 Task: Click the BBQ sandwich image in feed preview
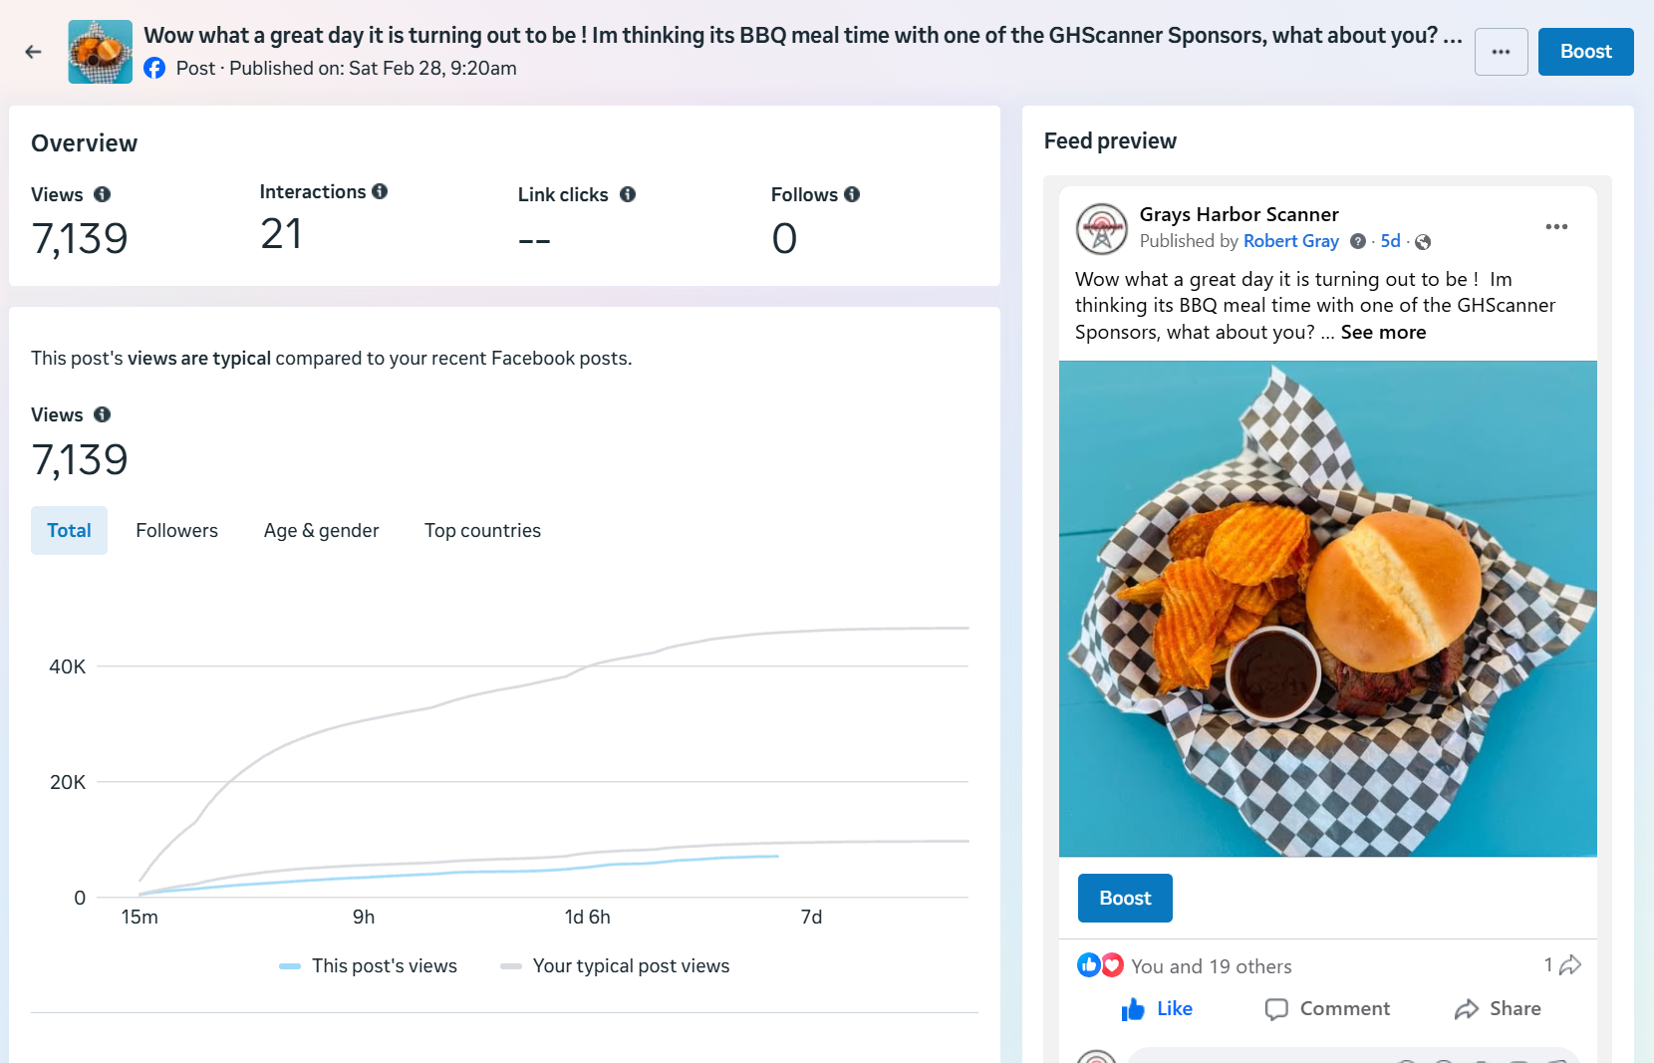(1327, 608)
